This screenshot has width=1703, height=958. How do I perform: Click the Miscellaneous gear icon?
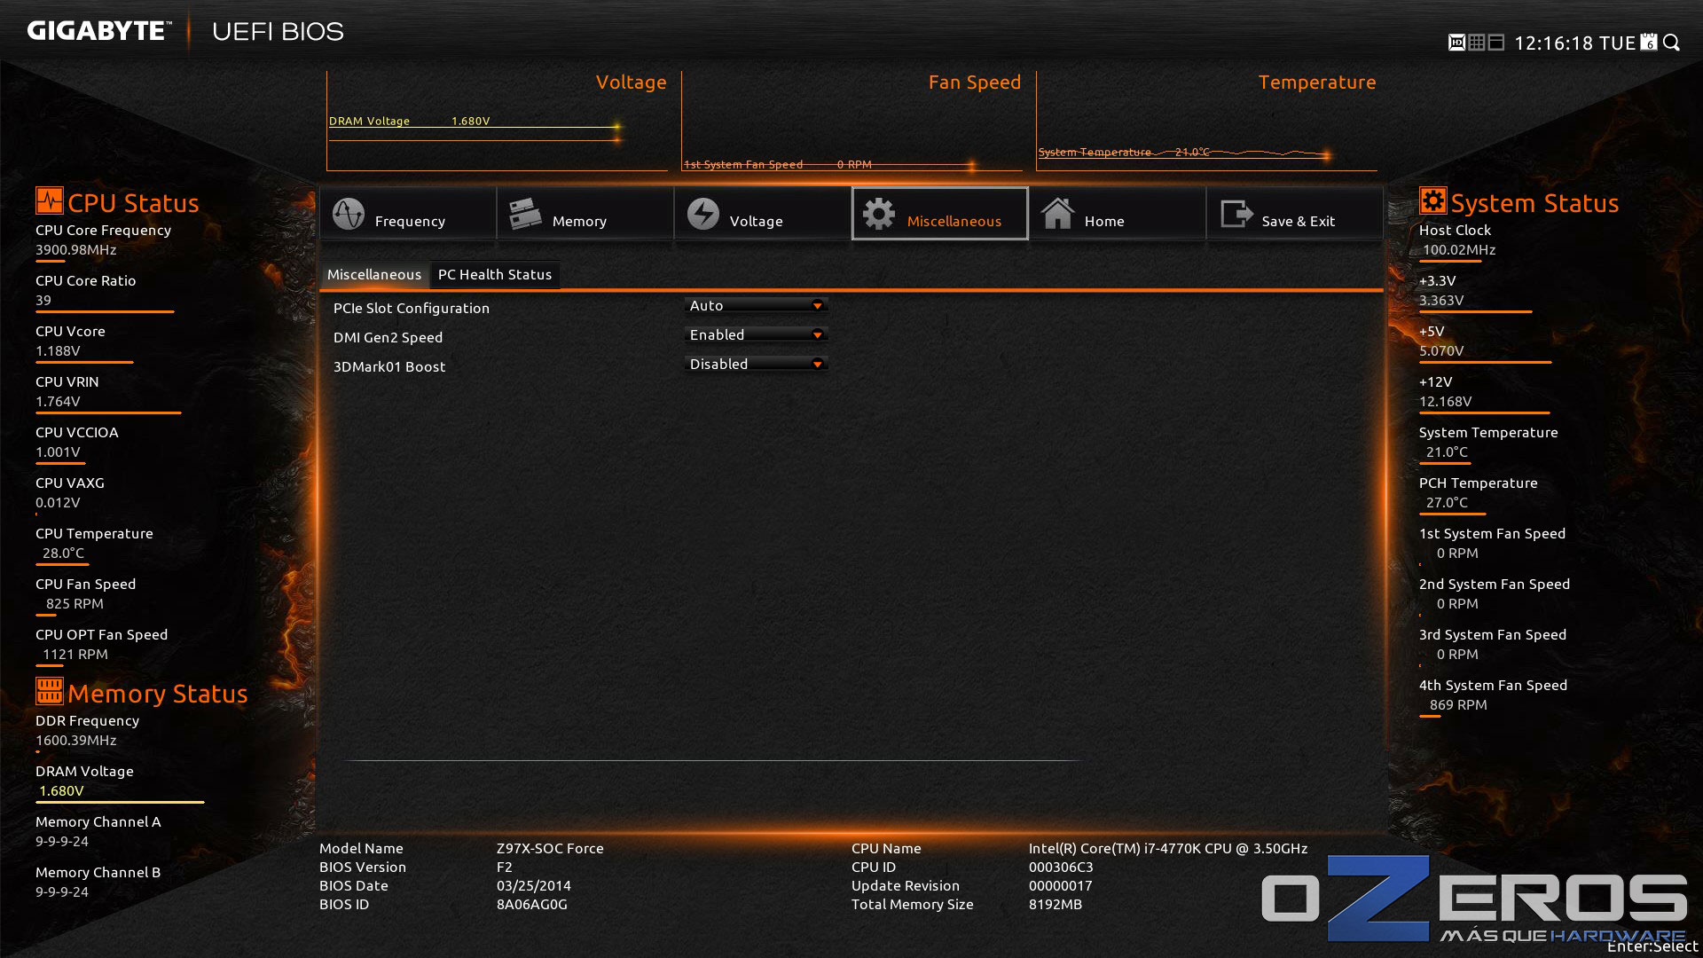(879, 214)
